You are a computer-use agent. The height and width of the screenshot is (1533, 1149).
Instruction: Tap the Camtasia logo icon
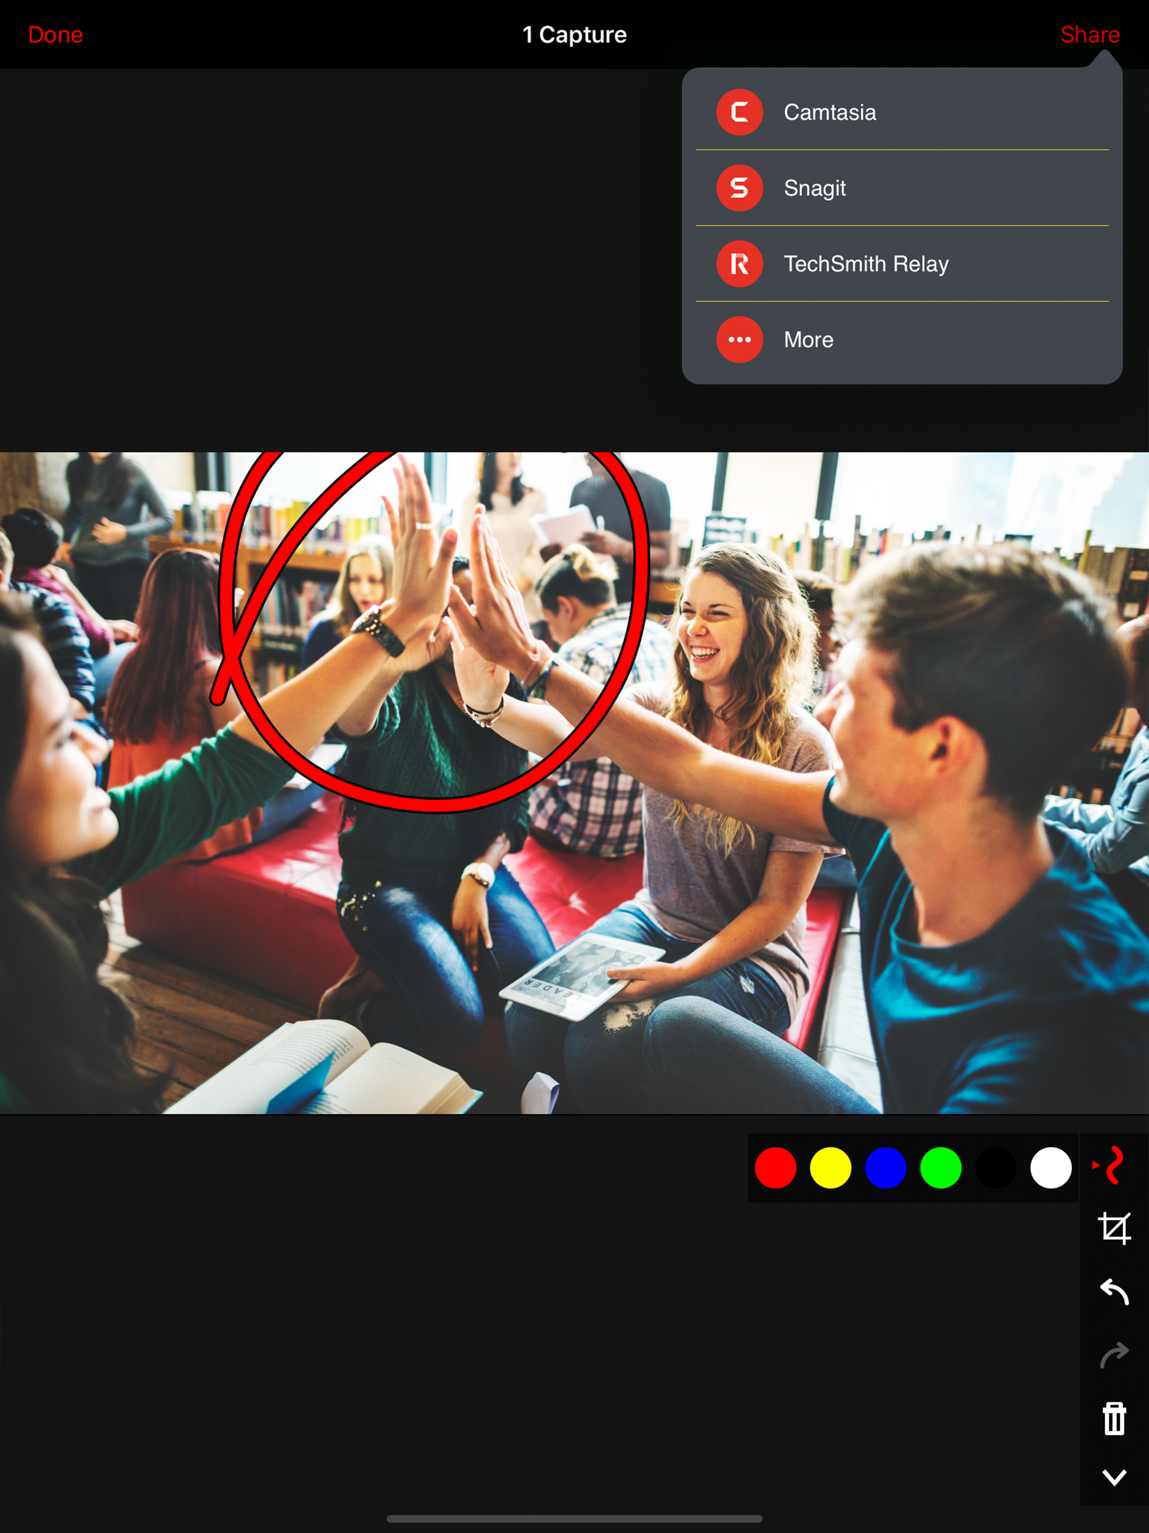click(x=739, y=112)
